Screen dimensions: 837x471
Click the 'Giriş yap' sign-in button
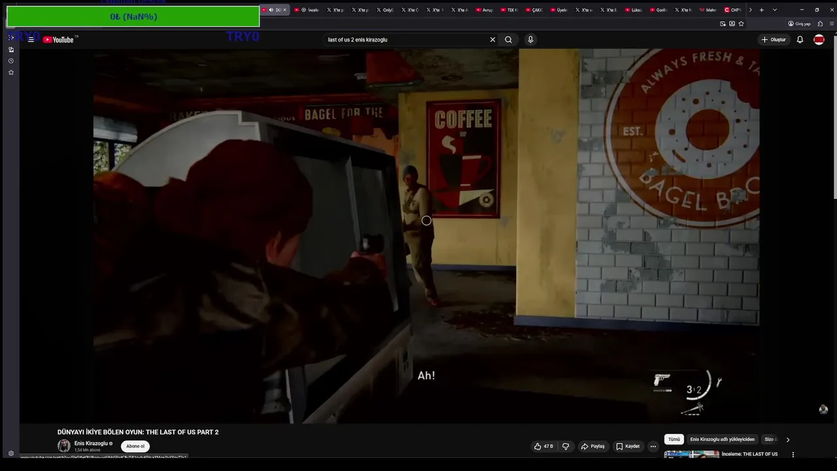point(799,24)
